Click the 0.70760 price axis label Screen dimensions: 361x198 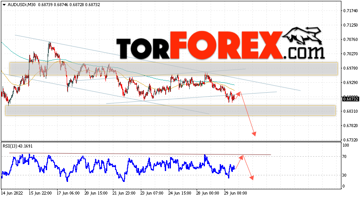tap(351, 40)
